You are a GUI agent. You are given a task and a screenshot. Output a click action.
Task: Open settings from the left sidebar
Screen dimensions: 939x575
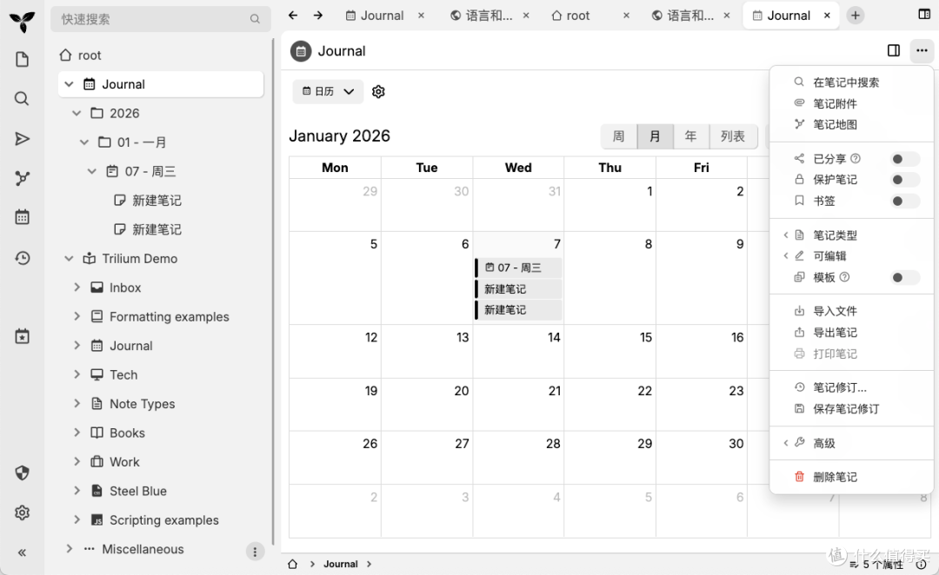coord(22,512)
